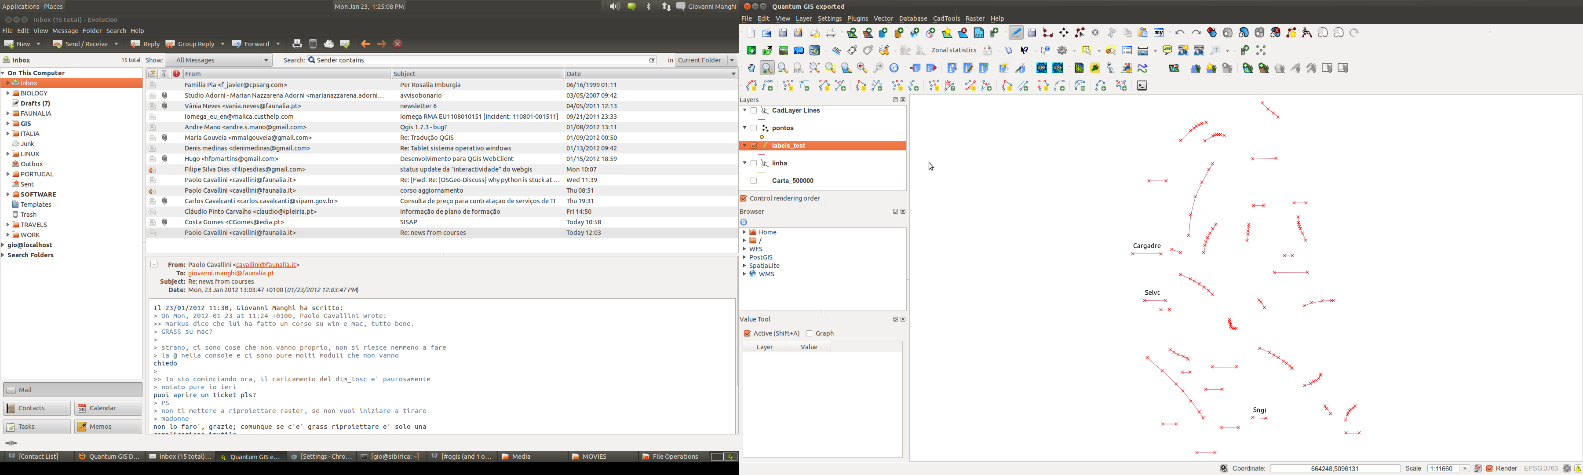Click the Print icon in Evolution toolbar

coord(297,44)
